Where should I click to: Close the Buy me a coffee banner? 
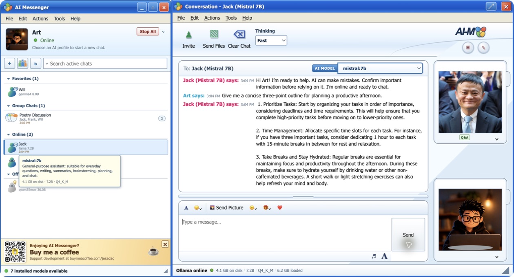click(x=165, y=244)
